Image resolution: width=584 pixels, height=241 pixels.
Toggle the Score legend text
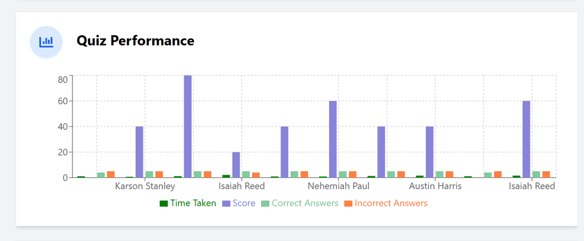244,203
